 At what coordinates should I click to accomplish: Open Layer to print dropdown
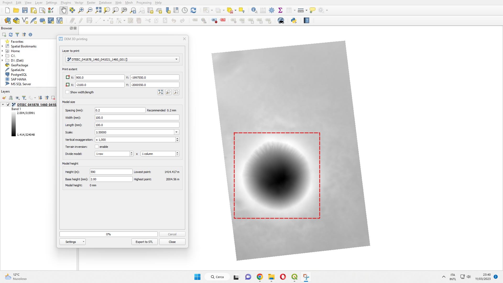(122, 59)
